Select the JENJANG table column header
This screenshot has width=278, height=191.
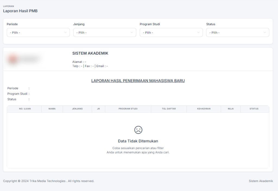77,109
